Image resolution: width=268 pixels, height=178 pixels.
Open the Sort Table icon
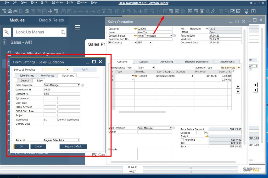(x=110, y=12)
